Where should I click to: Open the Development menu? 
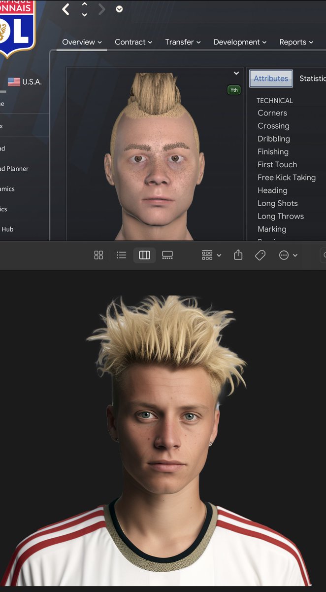[240, 42]
